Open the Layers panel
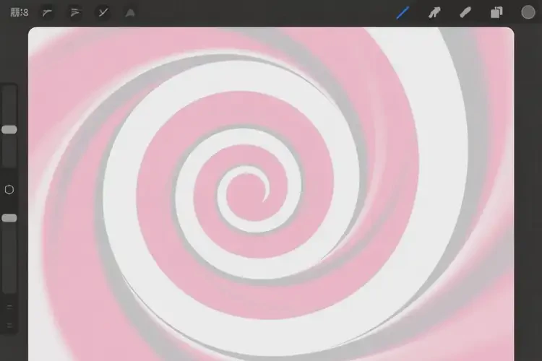The width and height of the screenshot is (542, 361). 496,12
